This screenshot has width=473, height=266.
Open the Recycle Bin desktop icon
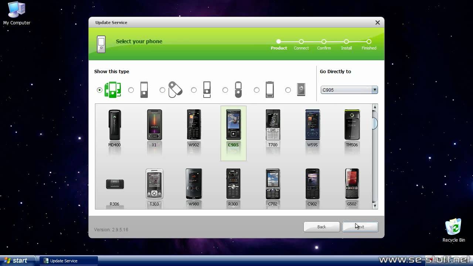[454, 230]
